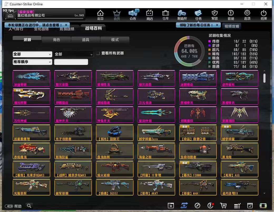274x212 pixels.
Task: Open the checklist icon in bottom bar
Action: coord(237,206)
